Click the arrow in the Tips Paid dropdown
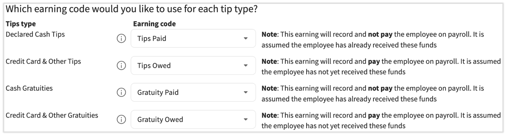Viewport: 506px width, 136px height. point(246,38)
